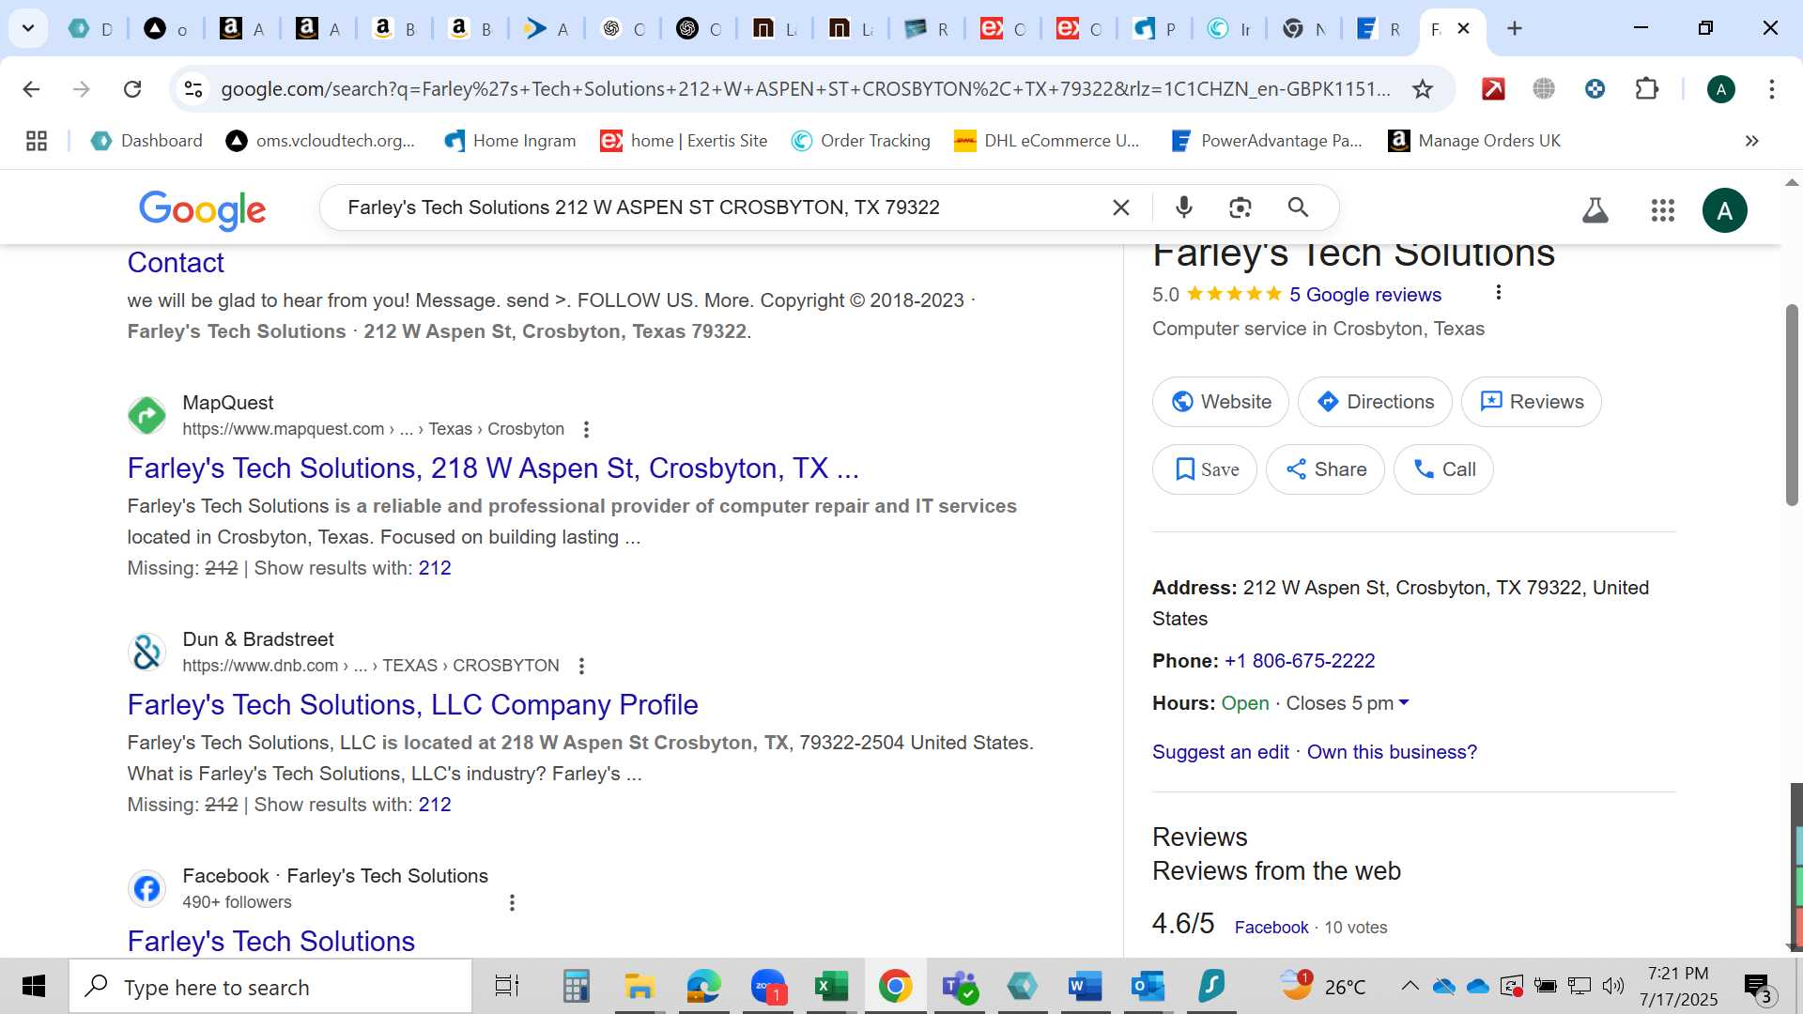Open the new tab button
This screenshot has height=1014, width=1803.
[x=1514, y=28]
